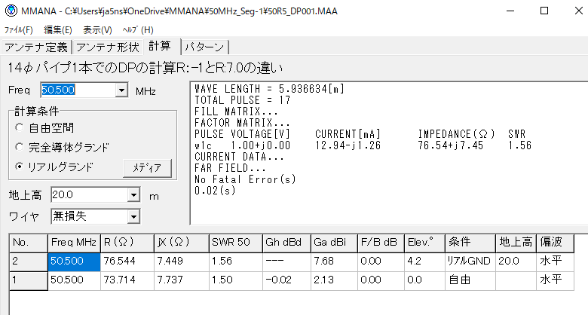Switch to the アンテナ定義 tab
Viewport: 588px width, 315px height.
coord(36,47)
